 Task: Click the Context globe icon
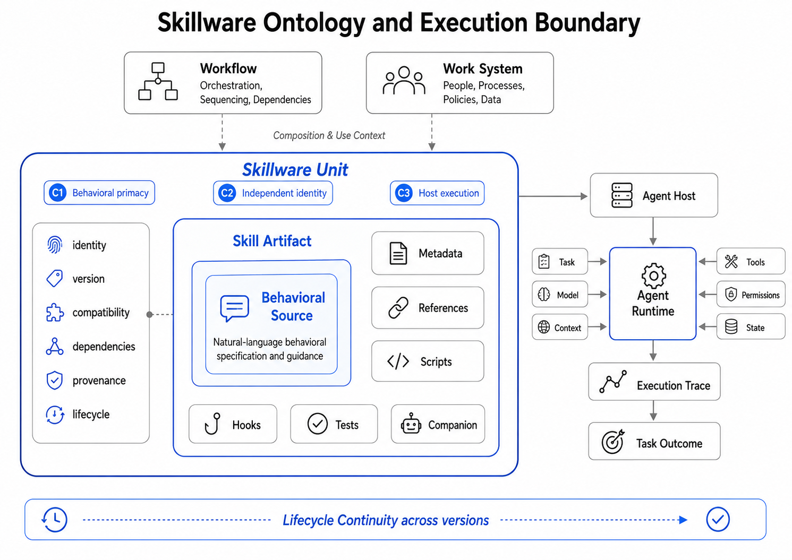[544, 327]
